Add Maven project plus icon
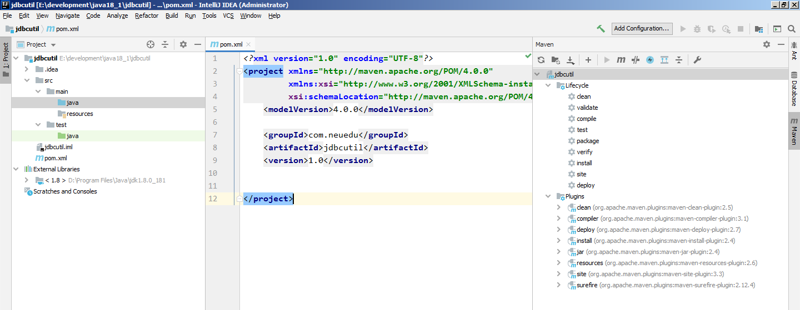 [x=588, y=60]
